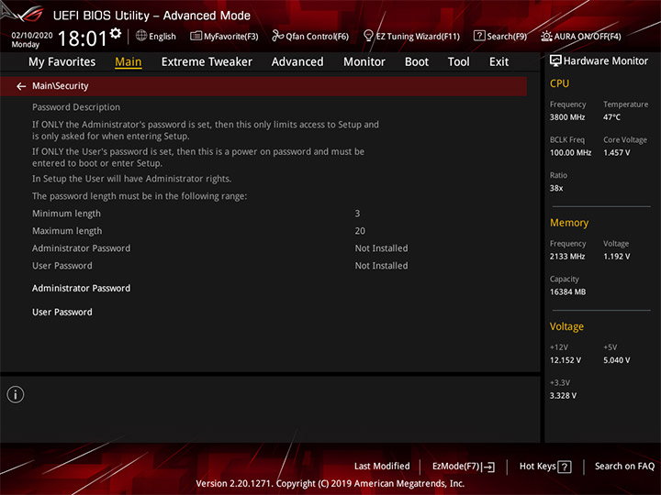Select the Main tab
The width and height of the screenshot is (661, 495).
(x=129, y=62)
